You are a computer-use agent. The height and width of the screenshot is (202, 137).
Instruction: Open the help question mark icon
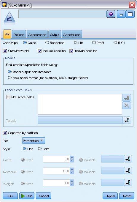pos(111,14)
